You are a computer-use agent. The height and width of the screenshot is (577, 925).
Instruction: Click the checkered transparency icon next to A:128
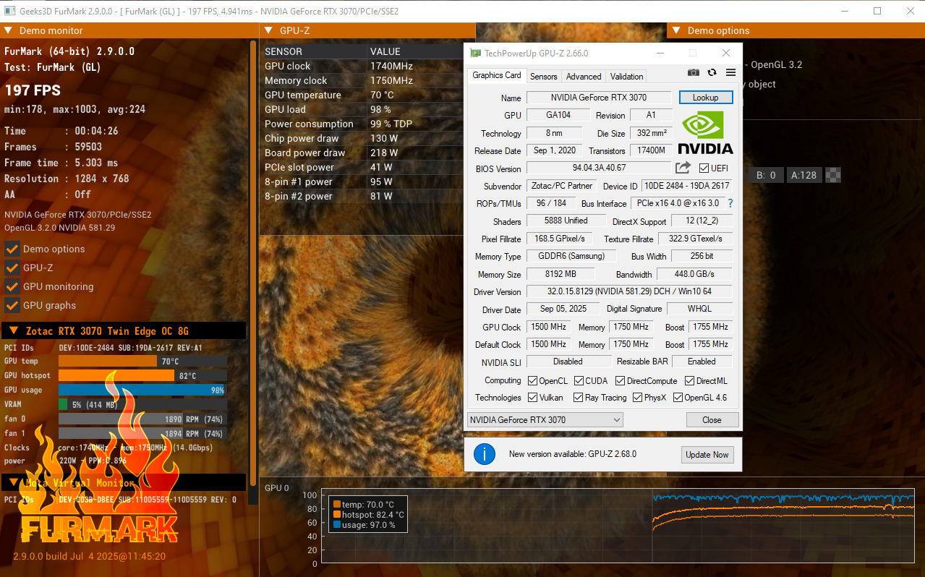[833, 174]
